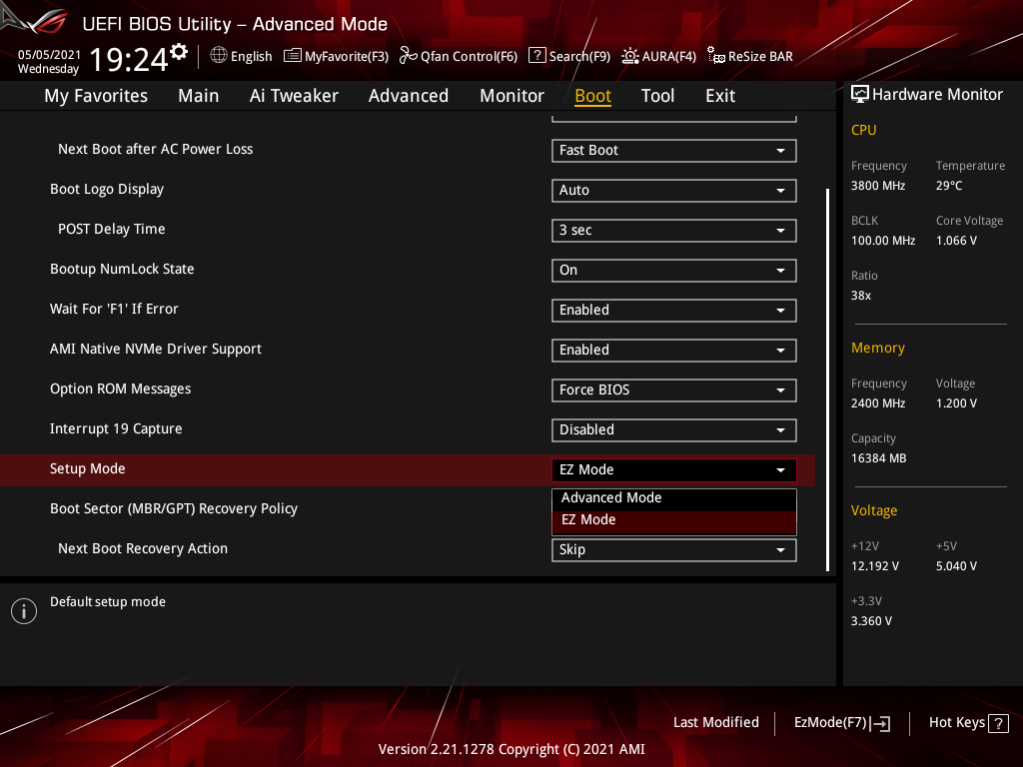Open the Next Boot Recovery Action dropdown
This screenshot has width=1023, height=767.
674,550
